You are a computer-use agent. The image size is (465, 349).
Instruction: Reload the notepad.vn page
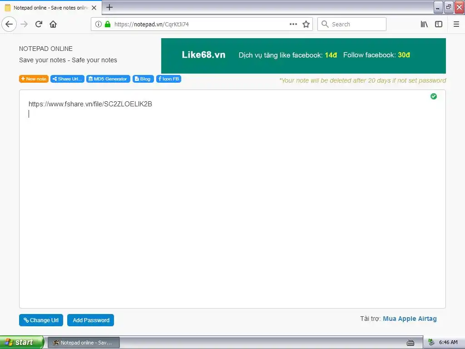pyautogui.click(x=39, y=24)
